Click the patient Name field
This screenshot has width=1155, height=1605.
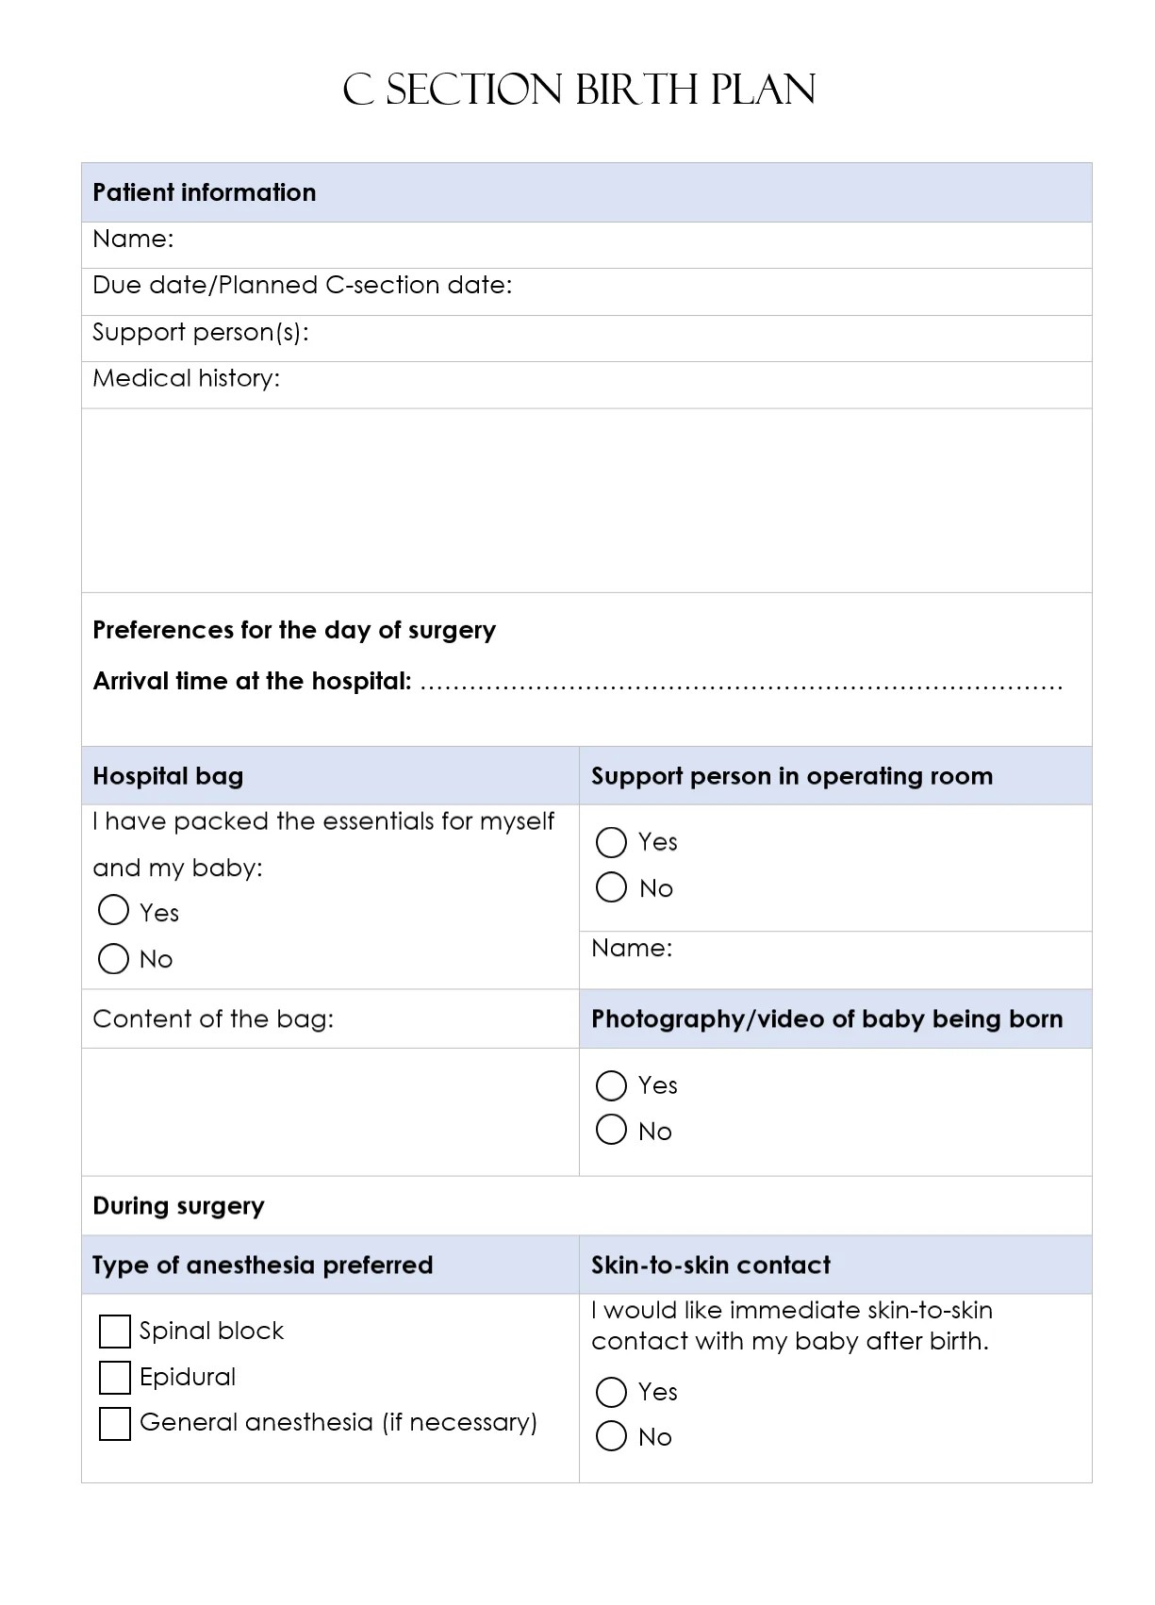pos(586,245)
